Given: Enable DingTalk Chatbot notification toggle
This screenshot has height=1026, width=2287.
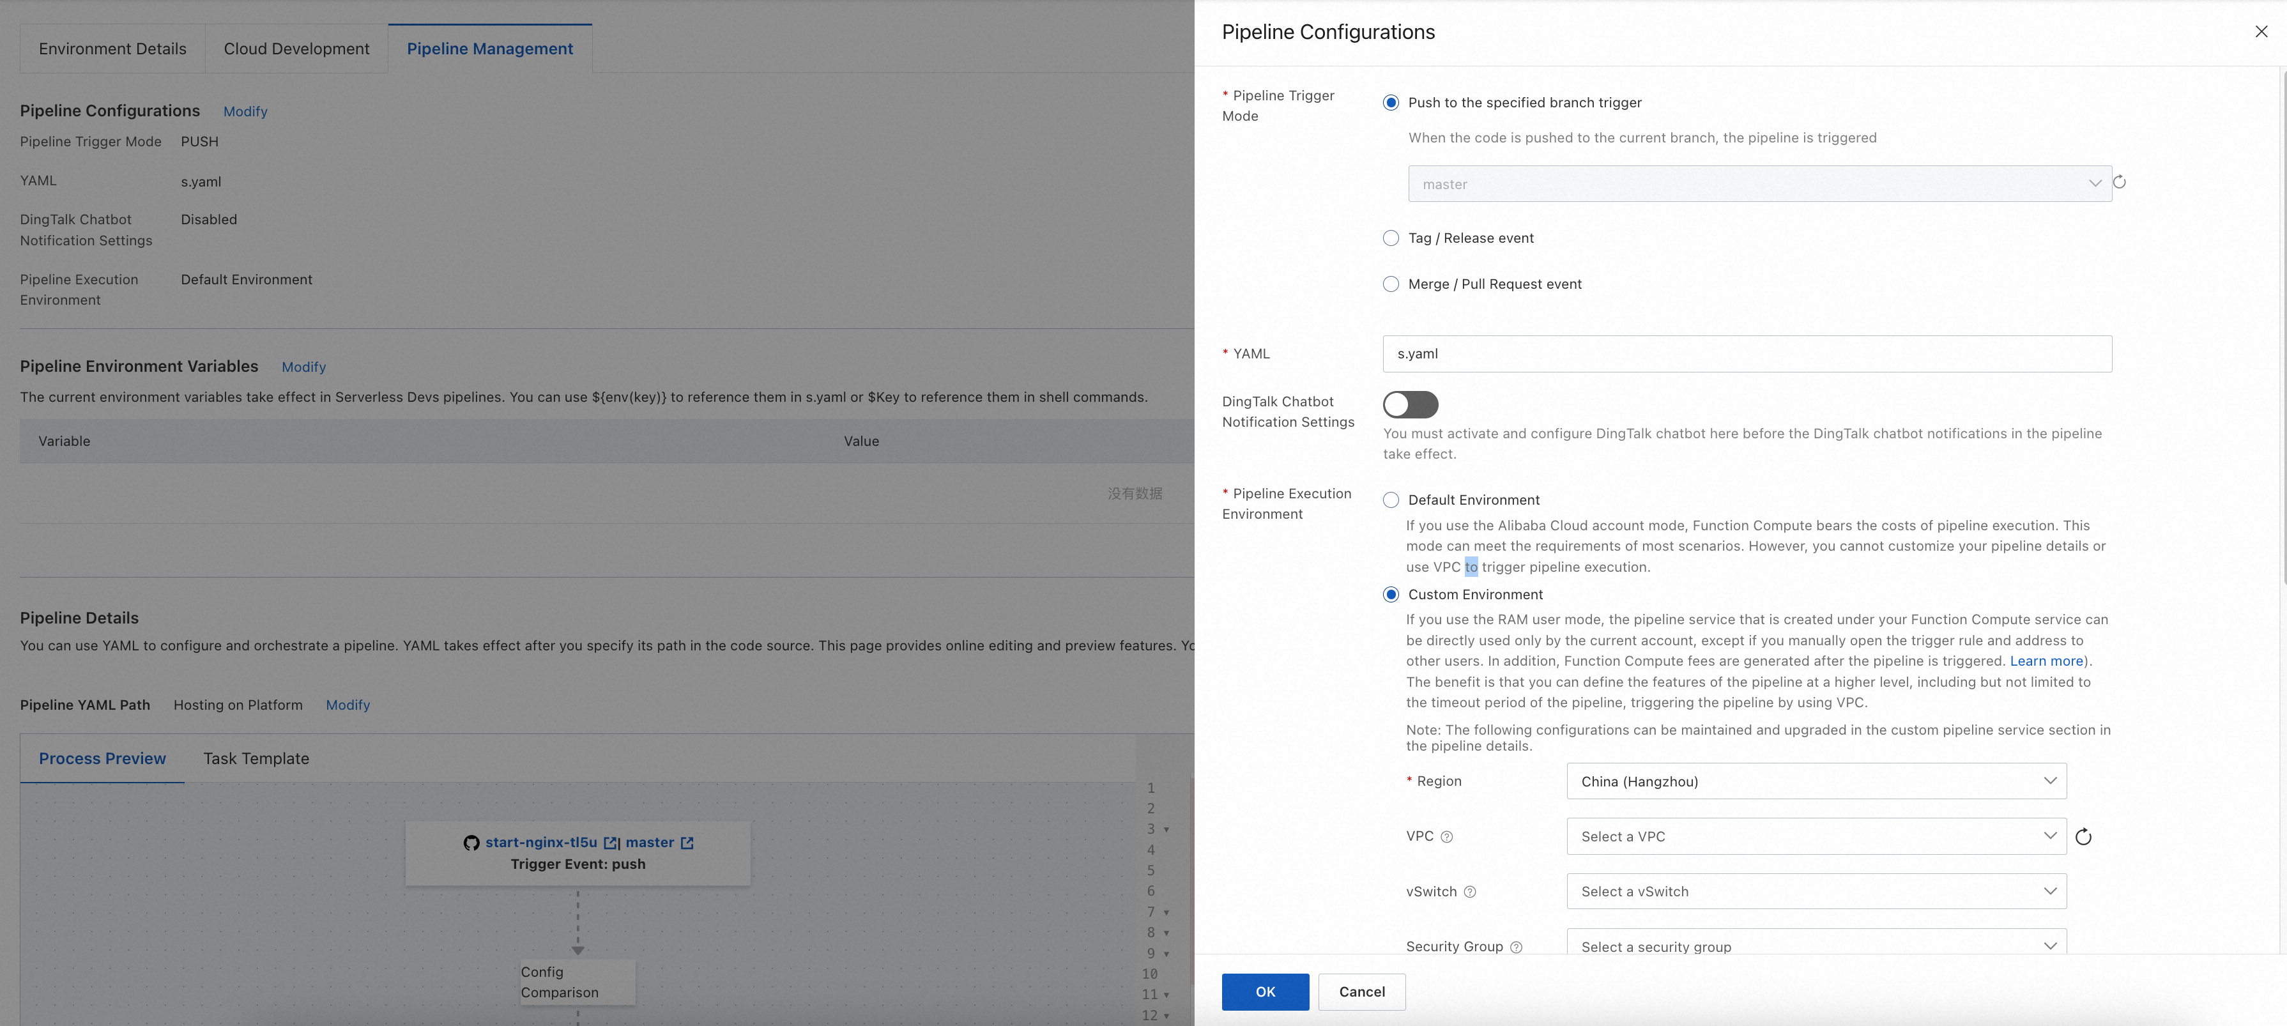Looking at the screenshot, I should click(x=1410, y=405).
